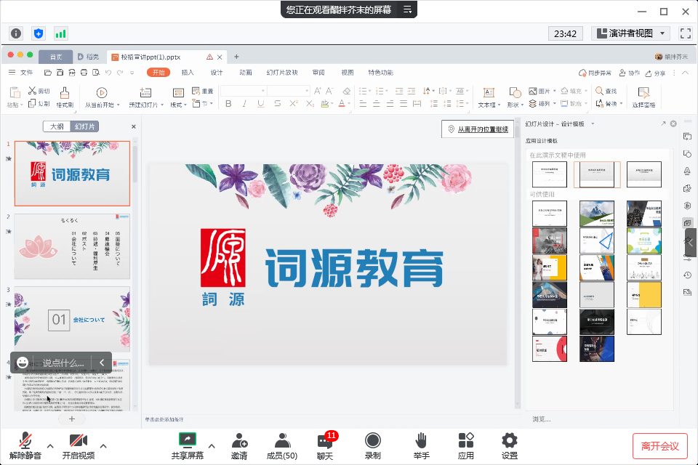Screen dimensions: 698x465
Task: Open the invite (邀请) dialog
Action: [x=238, y=445]
